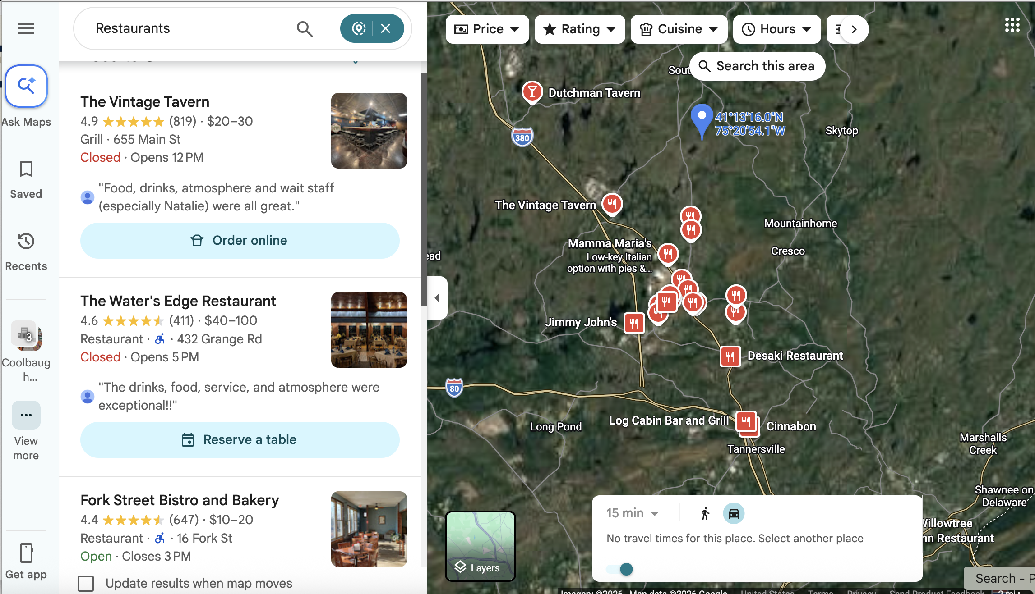Collapse the side results panel
Image resolution: width=1035 pixels, height=594 pixels.
[x=437, y=298]
